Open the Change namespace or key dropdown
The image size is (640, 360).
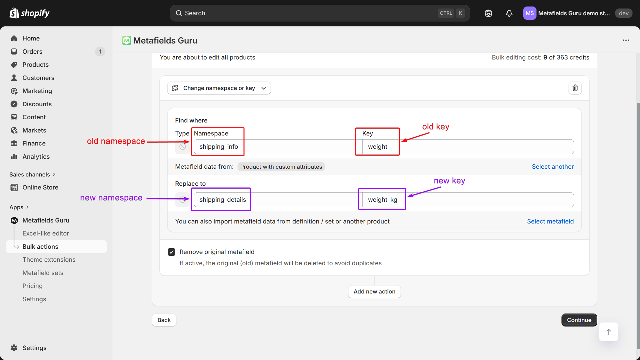(219, 88)
